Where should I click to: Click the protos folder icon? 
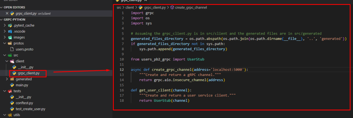(x=10, y=43)
